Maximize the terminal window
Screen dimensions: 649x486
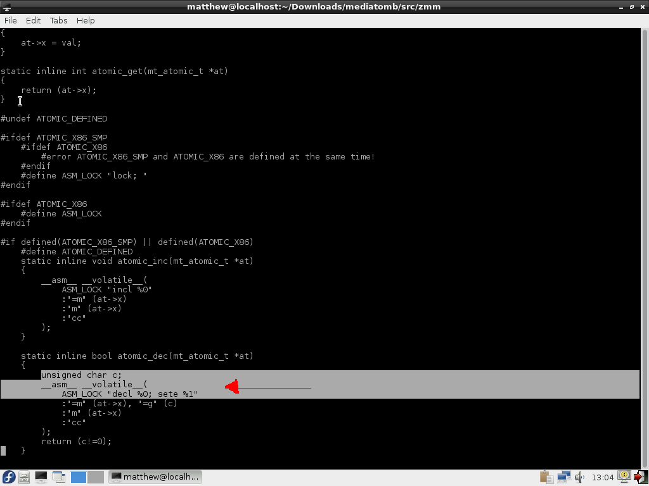[632, 7]
